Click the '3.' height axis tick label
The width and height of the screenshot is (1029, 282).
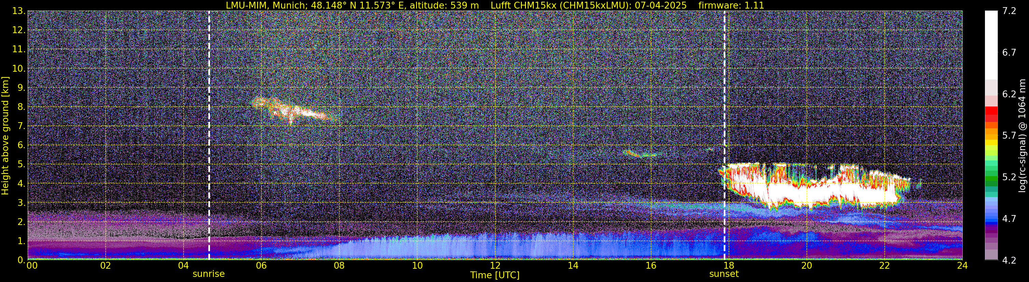(x=21, y=202)
